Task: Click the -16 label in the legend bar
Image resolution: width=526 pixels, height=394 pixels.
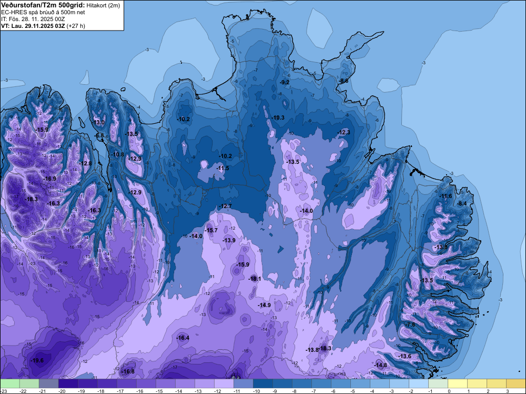Action: point(140,391)
